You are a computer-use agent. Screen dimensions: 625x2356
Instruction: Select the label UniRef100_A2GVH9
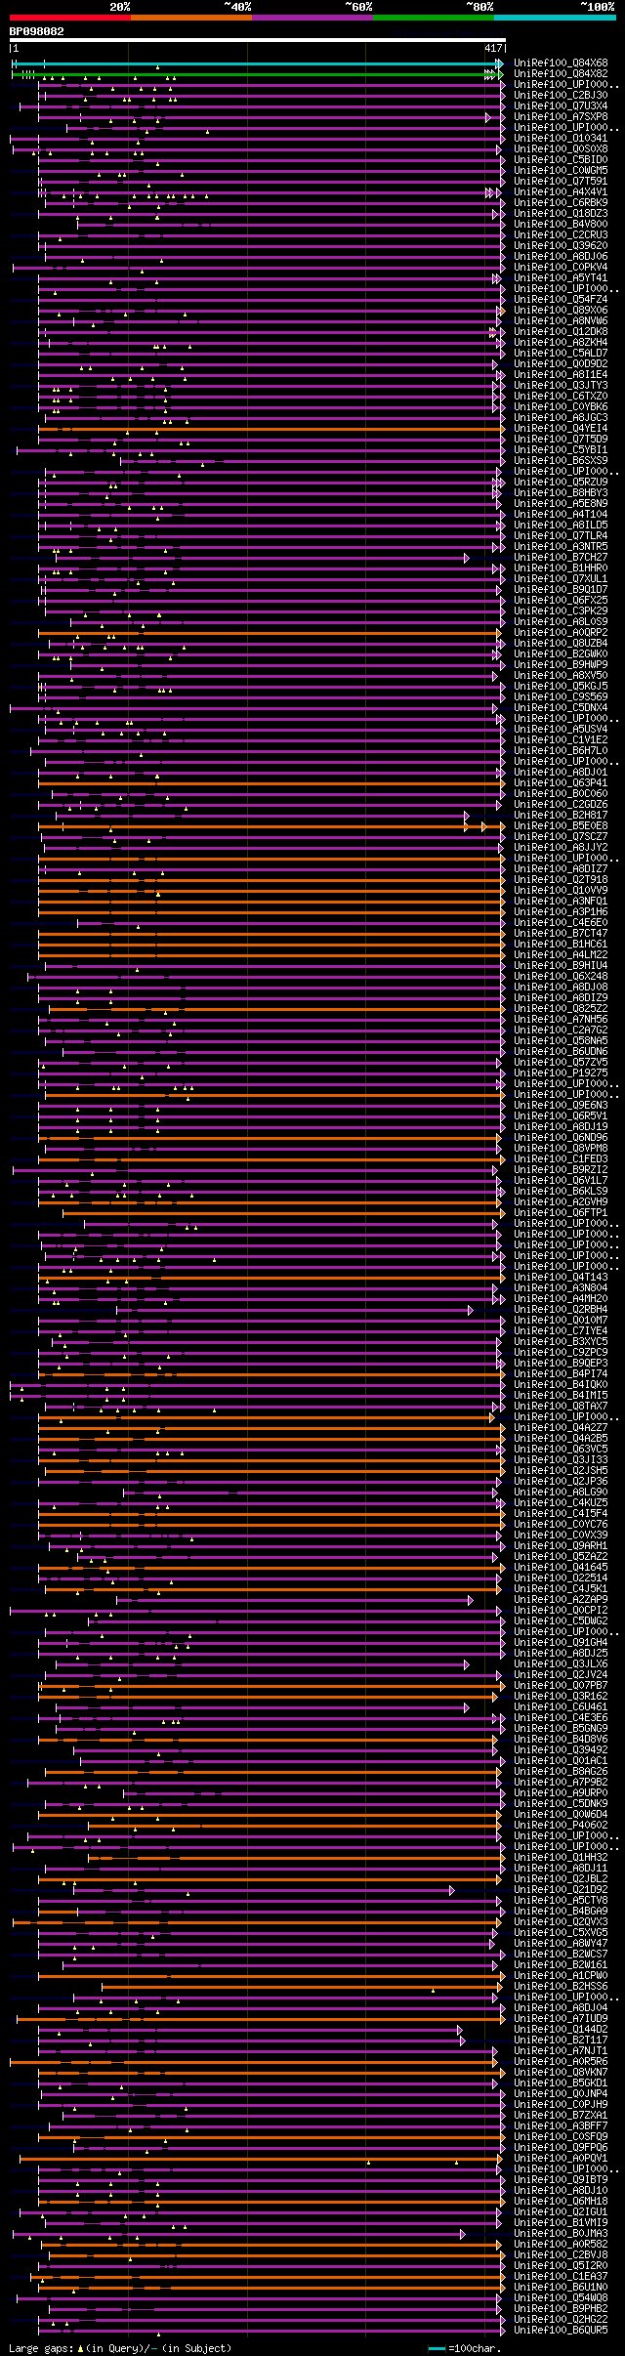tap(561, 1202)
